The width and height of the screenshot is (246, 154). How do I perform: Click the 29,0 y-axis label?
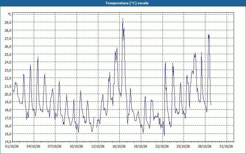click(x=8, y=22)
